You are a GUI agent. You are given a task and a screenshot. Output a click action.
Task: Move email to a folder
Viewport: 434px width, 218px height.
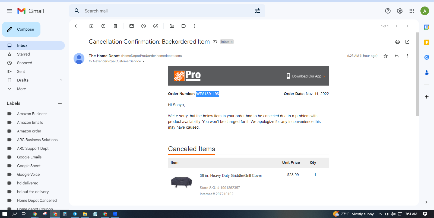click(172, 26)
